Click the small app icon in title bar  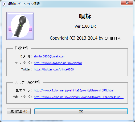[4, 4]
